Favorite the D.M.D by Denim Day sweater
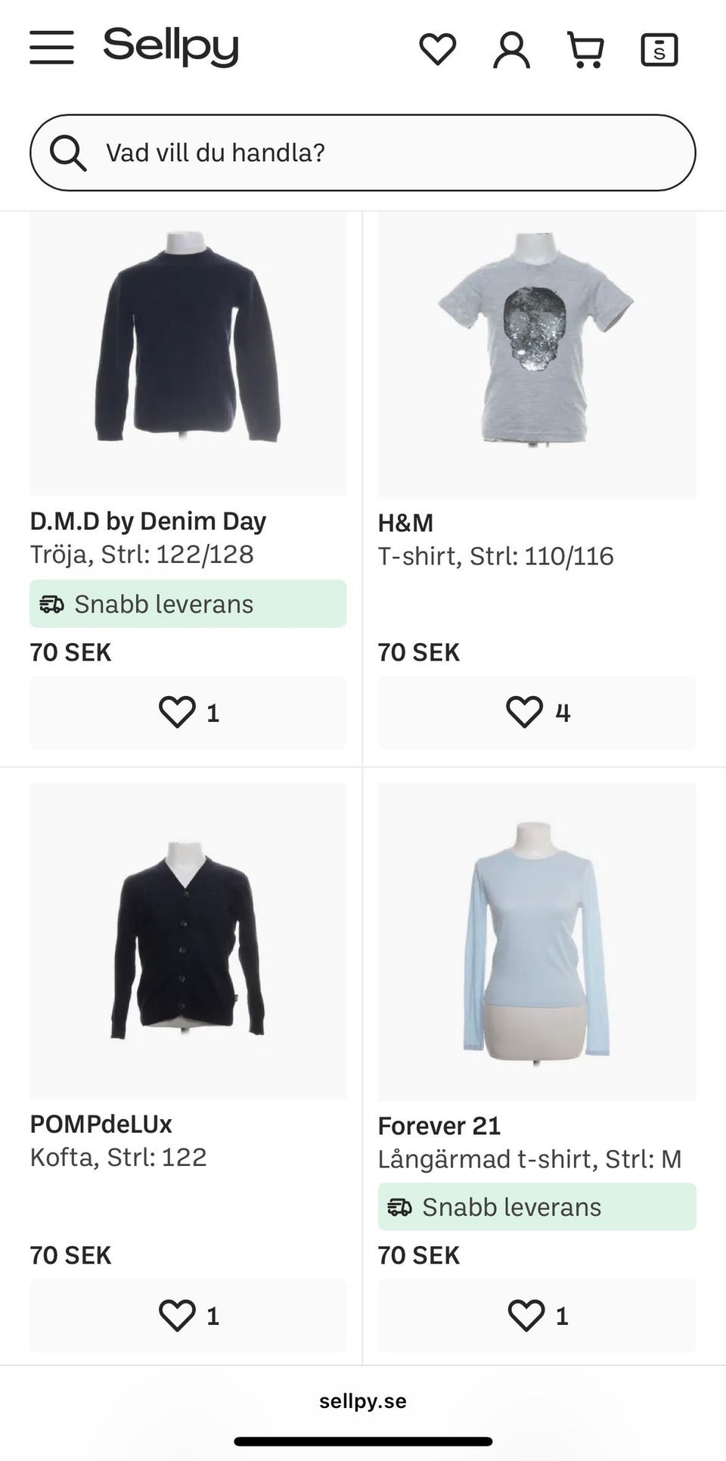 point(188,713)
